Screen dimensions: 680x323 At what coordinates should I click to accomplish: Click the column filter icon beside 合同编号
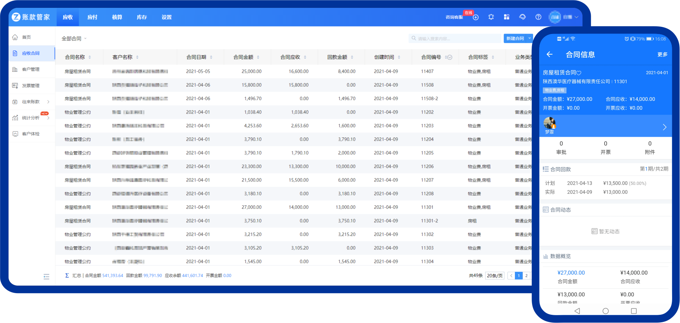pyautogui.click(x=450, y=58)
